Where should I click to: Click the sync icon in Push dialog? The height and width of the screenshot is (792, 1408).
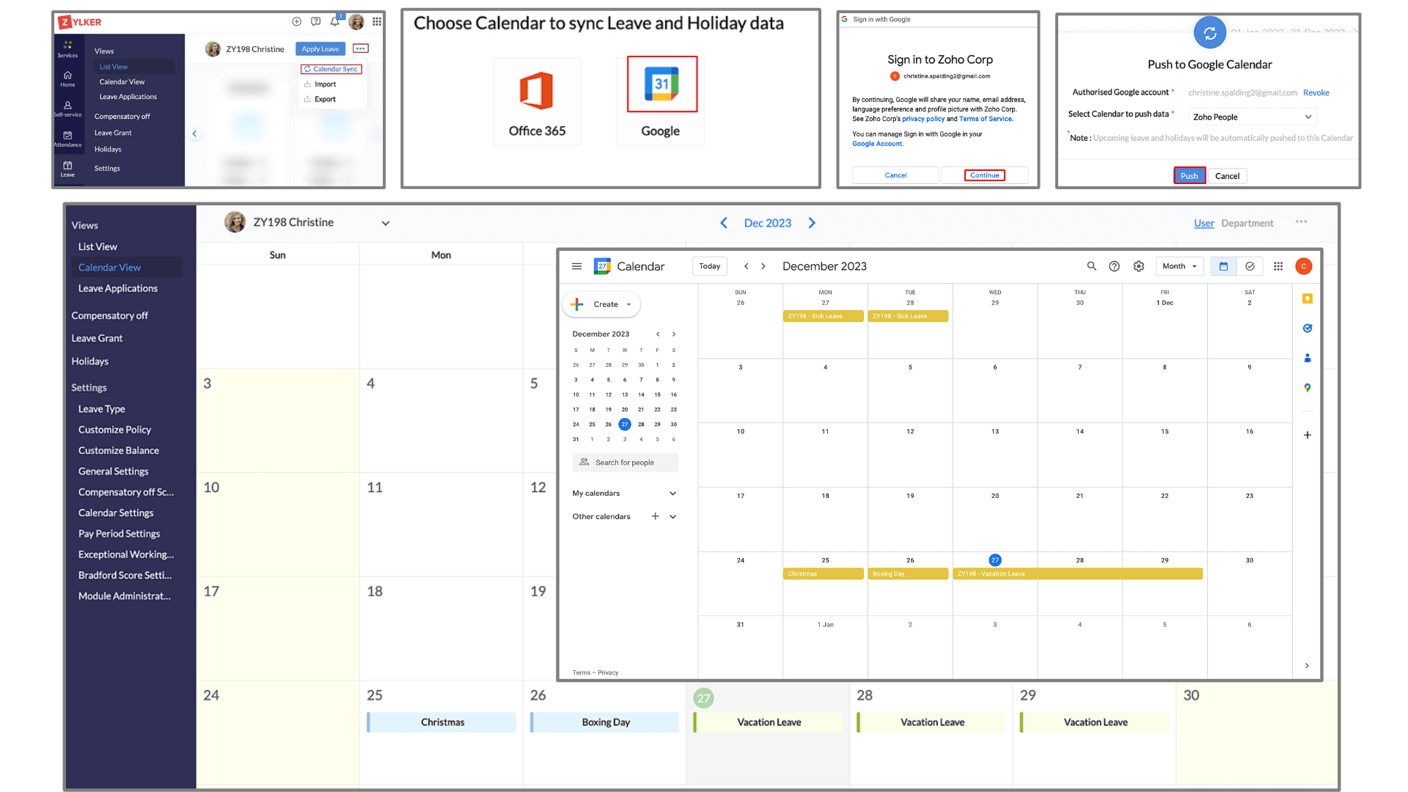pos(1209,33)
